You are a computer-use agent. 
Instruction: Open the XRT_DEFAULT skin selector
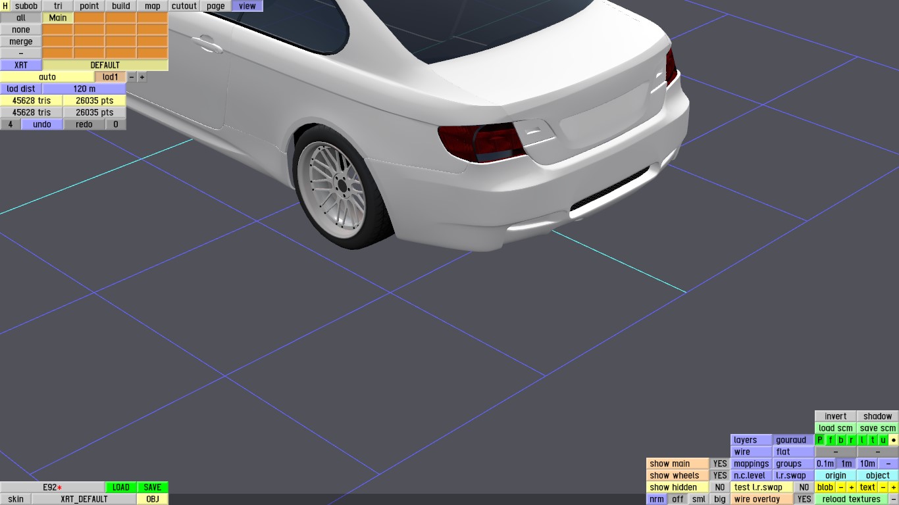[84, 499]
